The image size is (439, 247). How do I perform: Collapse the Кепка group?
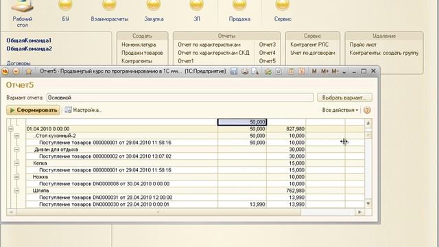(16, 163)
